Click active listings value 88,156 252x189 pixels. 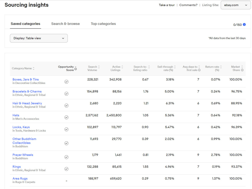[117, 91]
